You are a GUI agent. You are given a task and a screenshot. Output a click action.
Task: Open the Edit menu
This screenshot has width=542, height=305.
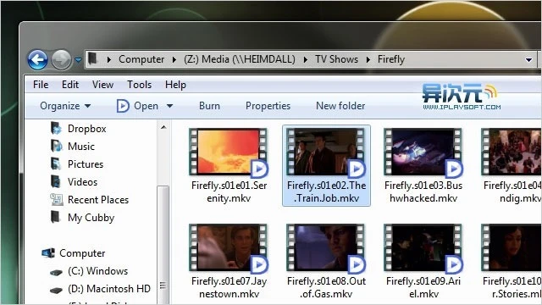pos(70,85)
